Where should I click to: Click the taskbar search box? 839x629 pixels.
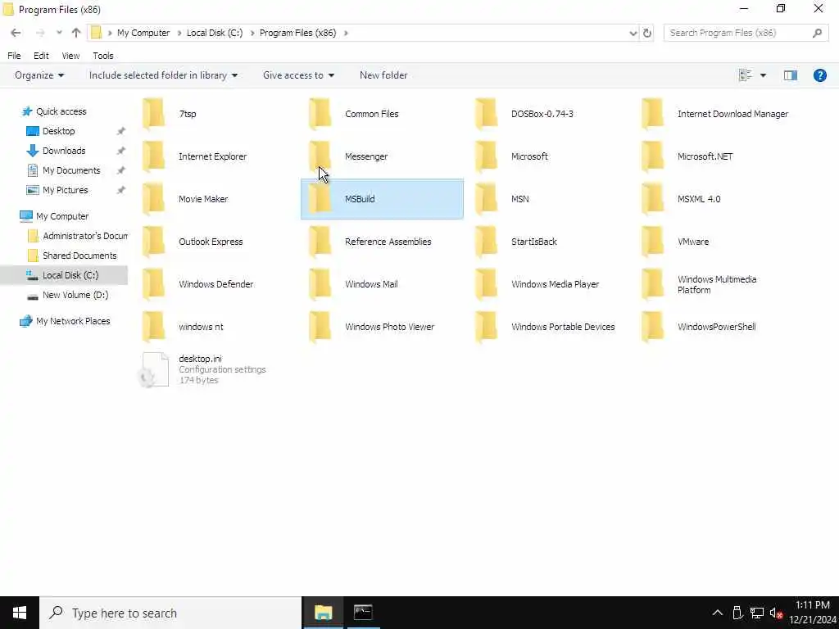[170, 613]
